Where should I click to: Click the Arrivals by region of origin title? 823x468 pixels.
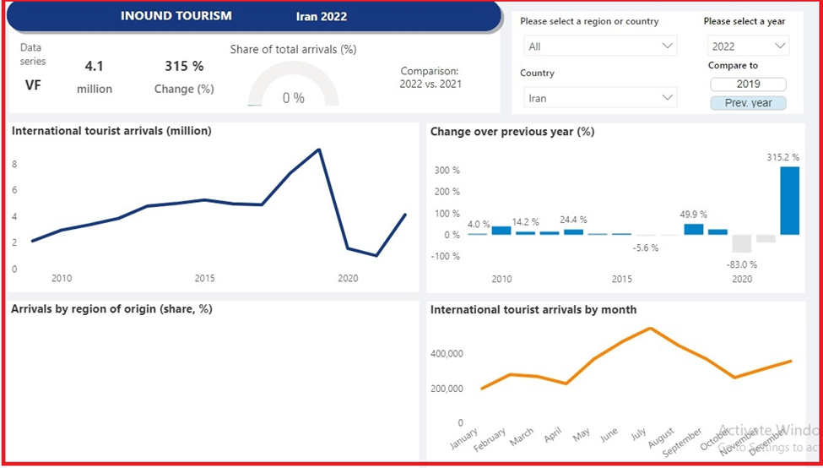click(111, 309)
